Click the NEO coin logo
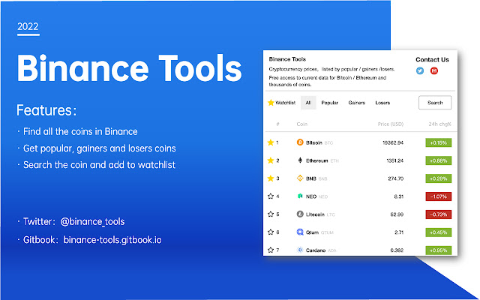480x300 pixels. point(300,196)
